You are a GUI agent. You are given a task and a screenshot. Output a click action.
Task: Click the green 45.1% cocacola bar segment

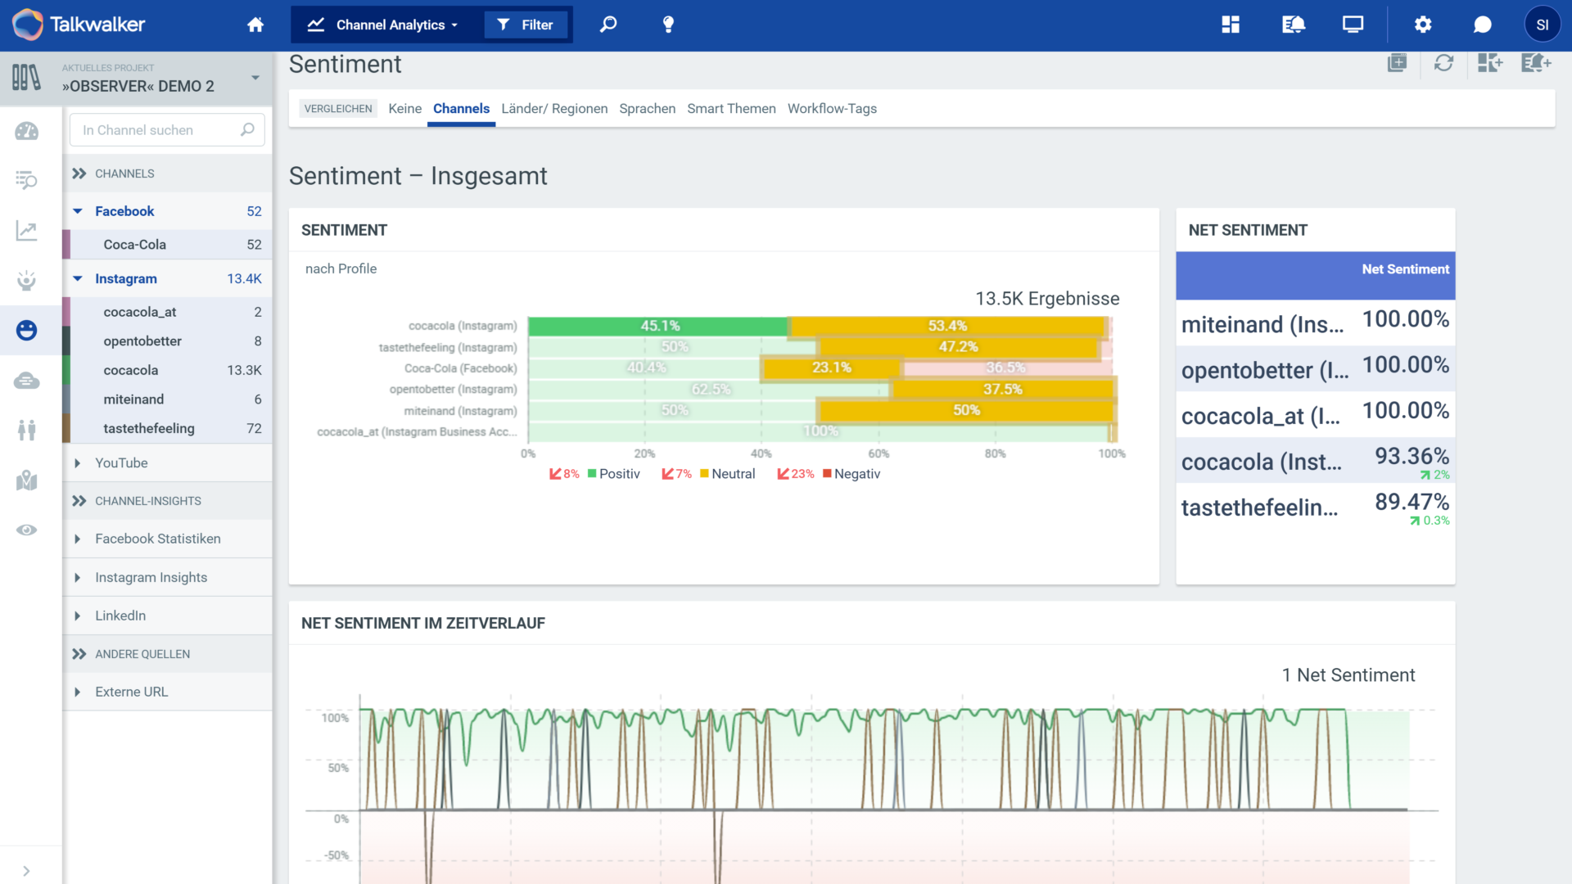coord(659,326)
